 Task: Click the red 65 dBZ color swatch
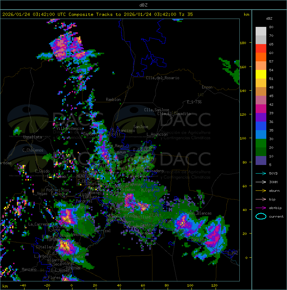(261, 49)
